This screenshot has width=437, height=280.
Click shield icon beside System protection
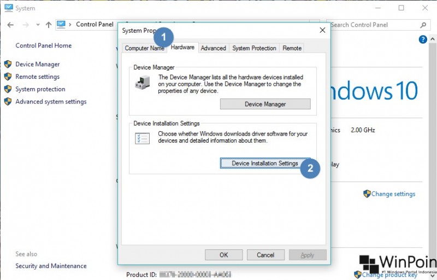tap(8, 89)
